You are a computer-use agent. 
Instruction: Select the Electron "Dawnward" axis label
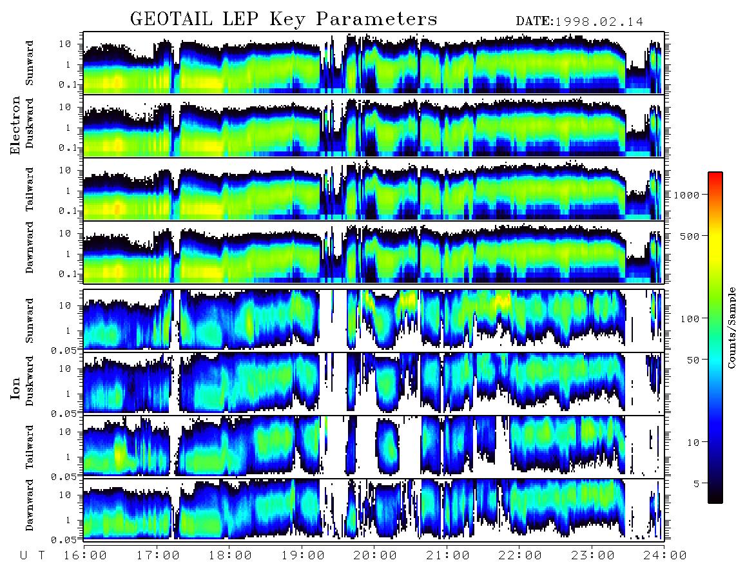30,248
